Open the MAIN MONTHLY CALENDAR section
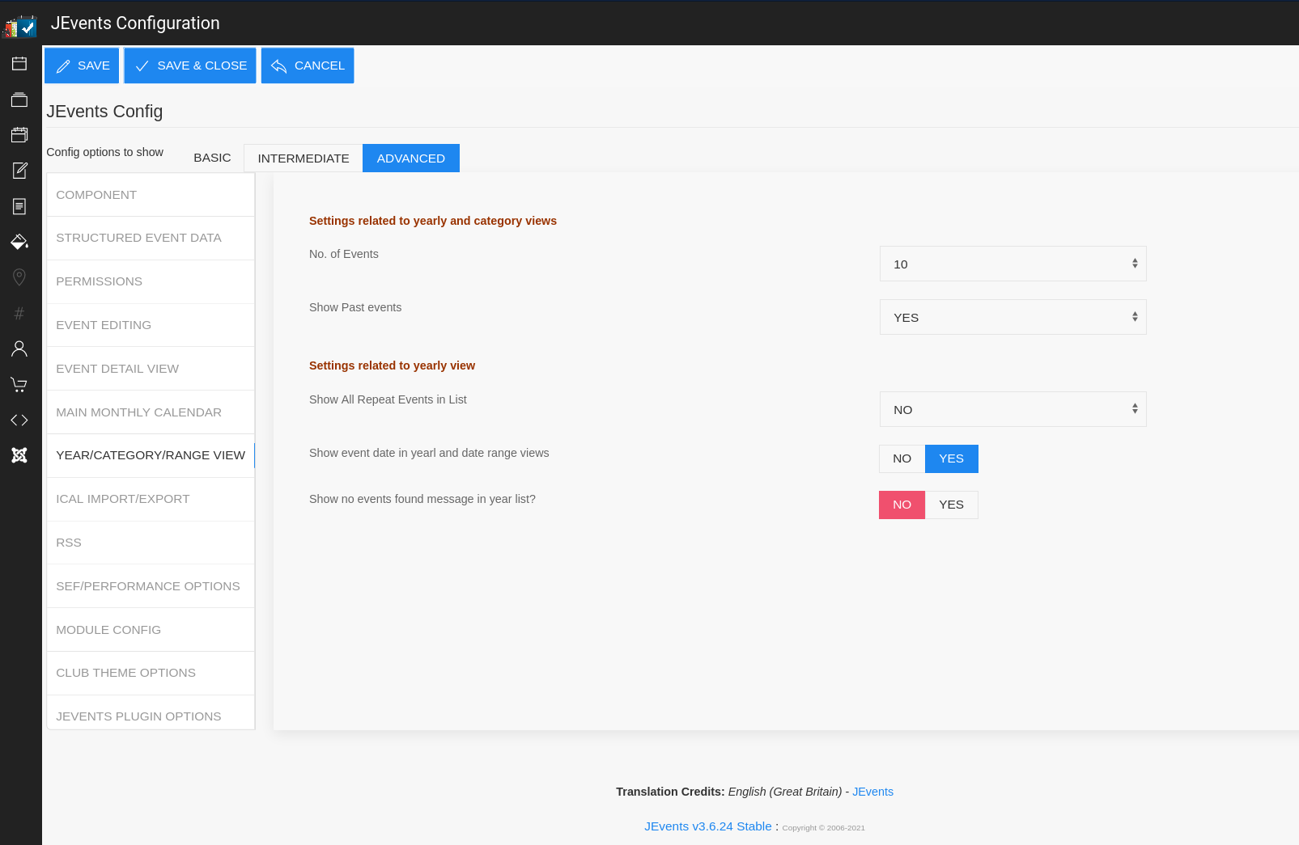 point(151,412)
